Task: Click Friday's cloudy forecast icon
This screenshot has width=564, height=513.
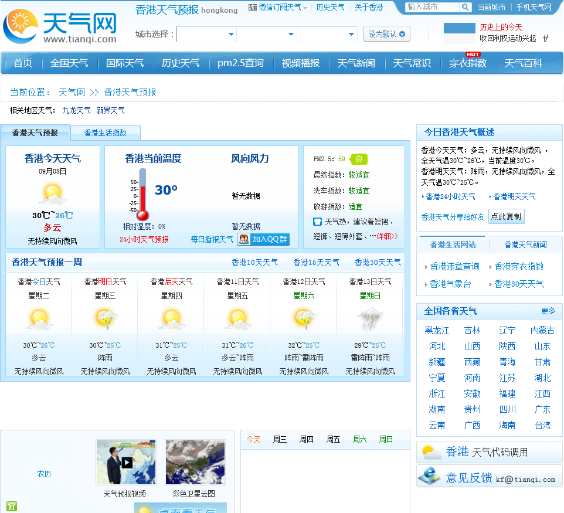Action: coord(238,320)
